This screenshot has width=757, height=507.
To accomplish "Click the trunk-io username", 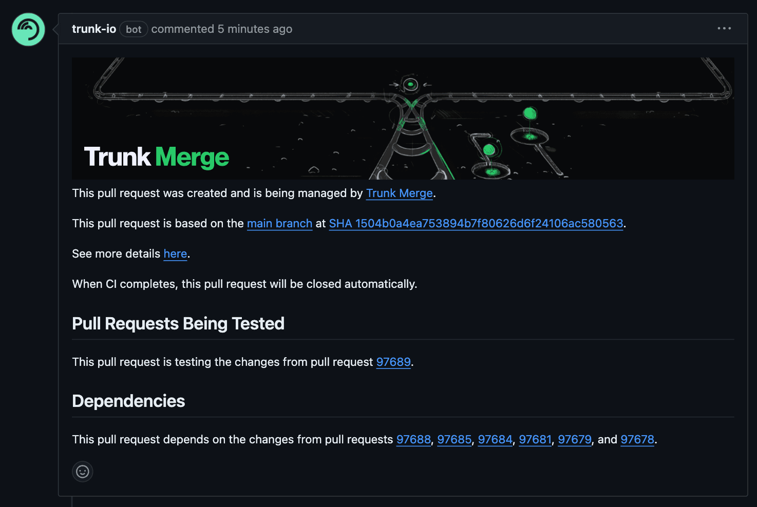I will pyautogui.click(x=94, y=29).
